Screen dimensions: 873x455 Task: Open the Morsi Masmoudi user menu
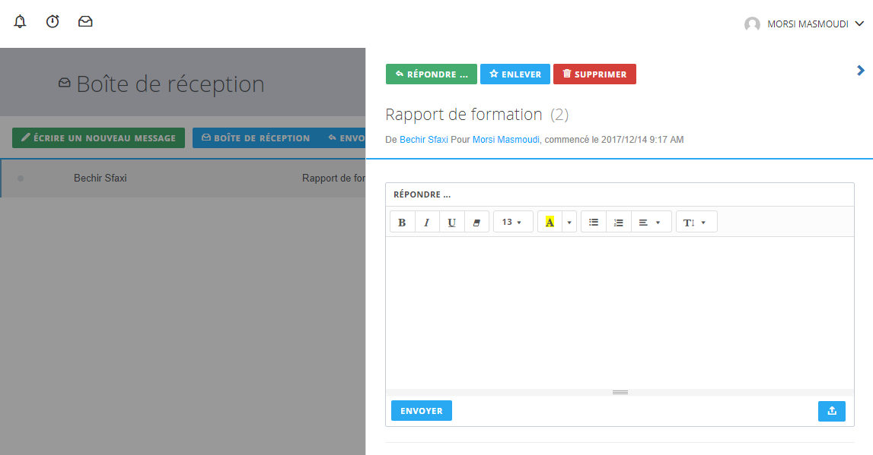point(804,24)
